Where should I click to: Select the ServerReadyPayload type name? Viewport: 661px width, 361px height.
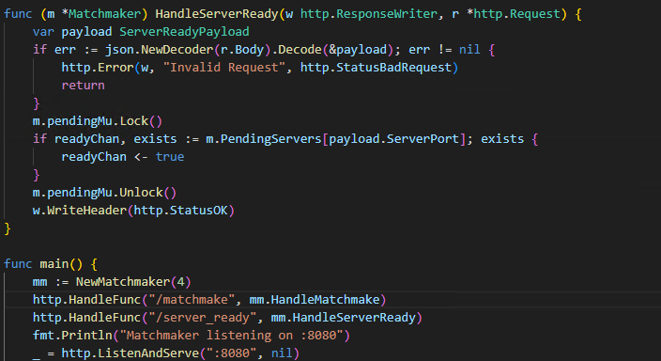(x=184, y=32)
